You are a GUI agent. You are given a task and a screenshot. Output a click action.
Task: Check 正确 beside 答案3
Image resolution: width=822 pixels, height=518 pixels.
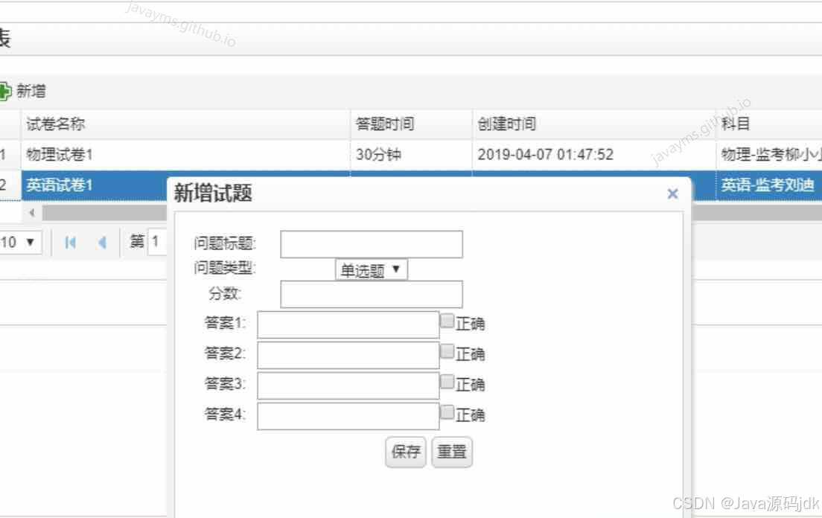[447, 380]
